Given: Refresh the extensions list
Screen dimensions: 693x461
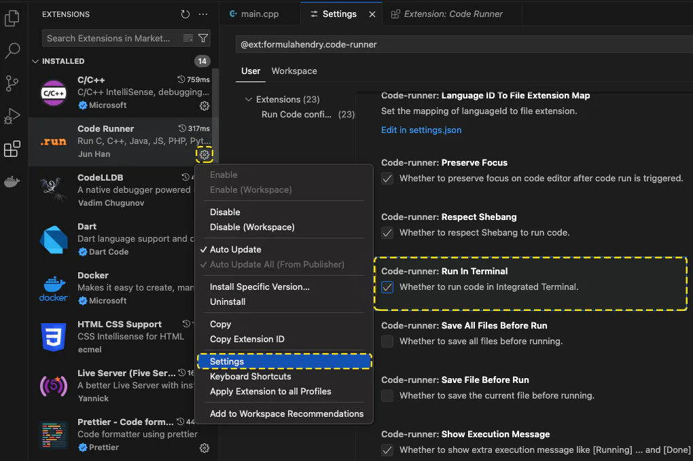Looking at the screenshot, I should point(185,14).
